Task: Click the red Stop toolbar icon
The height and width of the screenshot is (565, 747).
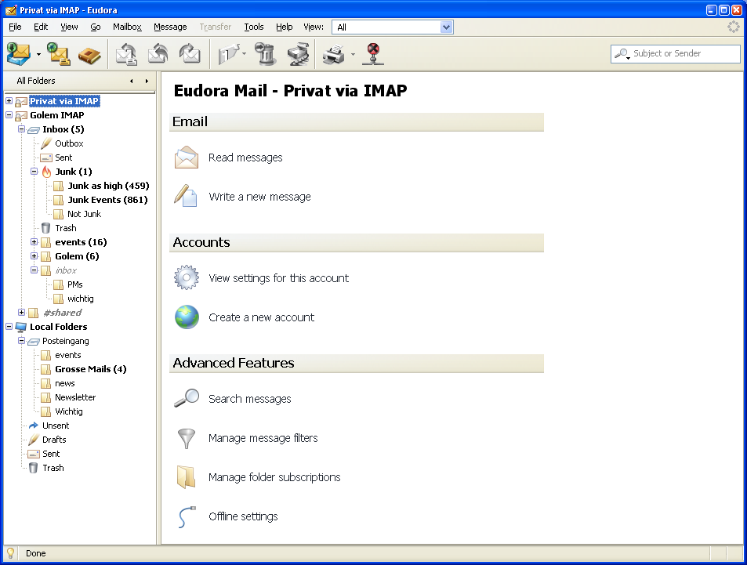Action: (374, 54)
